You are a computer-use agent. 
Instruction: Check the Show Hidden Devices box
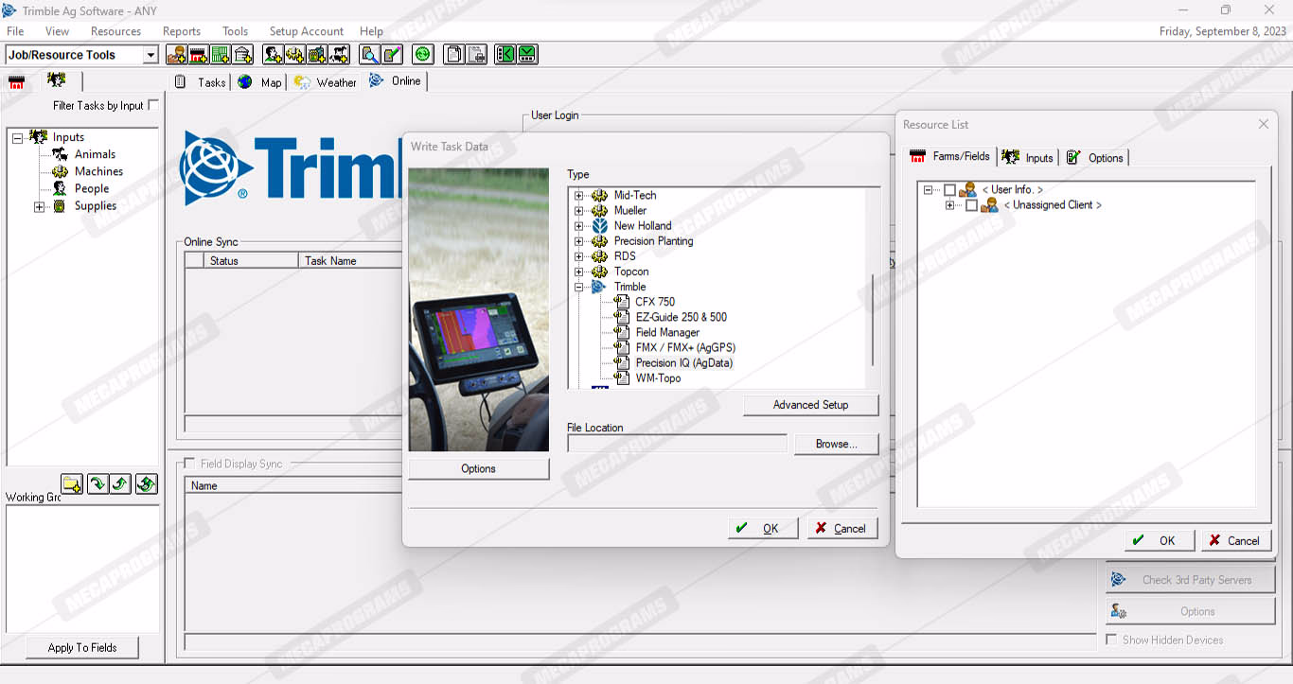[1111, 640]
